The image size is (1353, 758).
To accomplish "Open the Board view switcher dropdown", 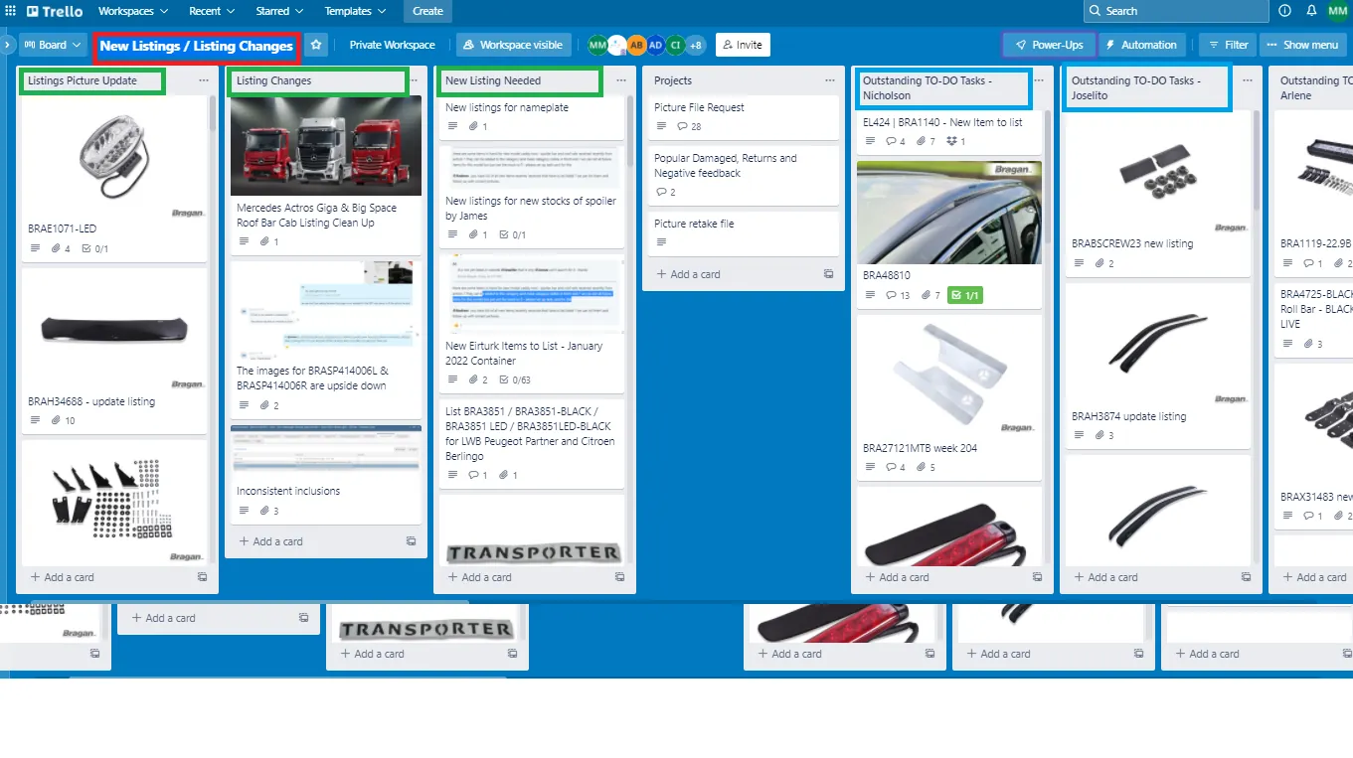I will 52,45.
